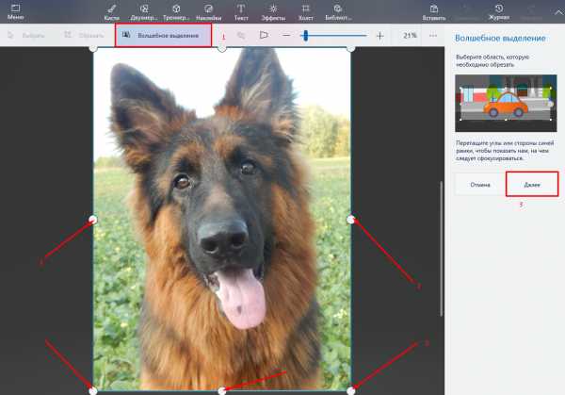Click the zoom out minus button
This screenshot has height=395, width=565.
(287, 36)
